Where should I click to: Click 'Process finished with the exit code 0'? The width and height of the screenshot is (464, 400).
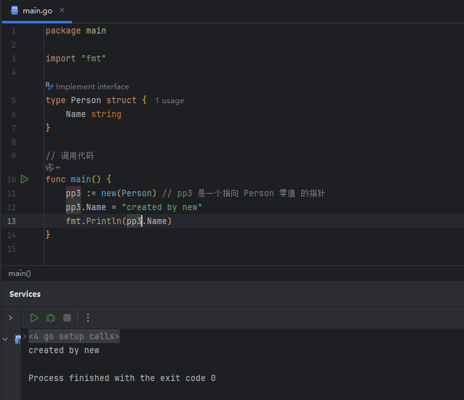click(x=122, y=378)
